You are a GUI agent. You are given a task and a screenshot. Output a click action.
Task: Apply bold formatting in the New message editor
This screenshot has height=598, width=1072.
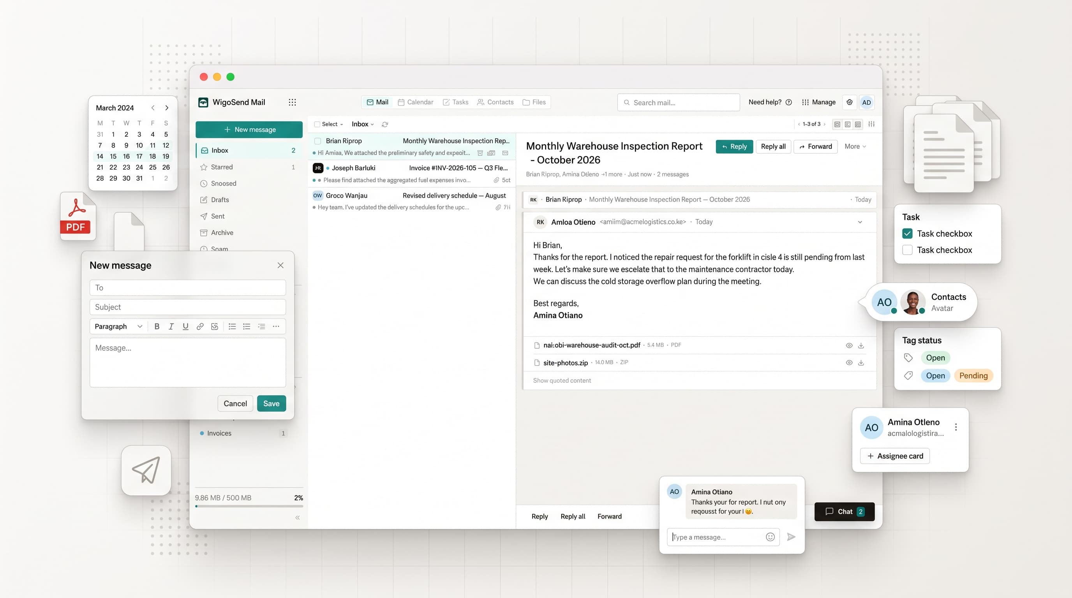157,326
